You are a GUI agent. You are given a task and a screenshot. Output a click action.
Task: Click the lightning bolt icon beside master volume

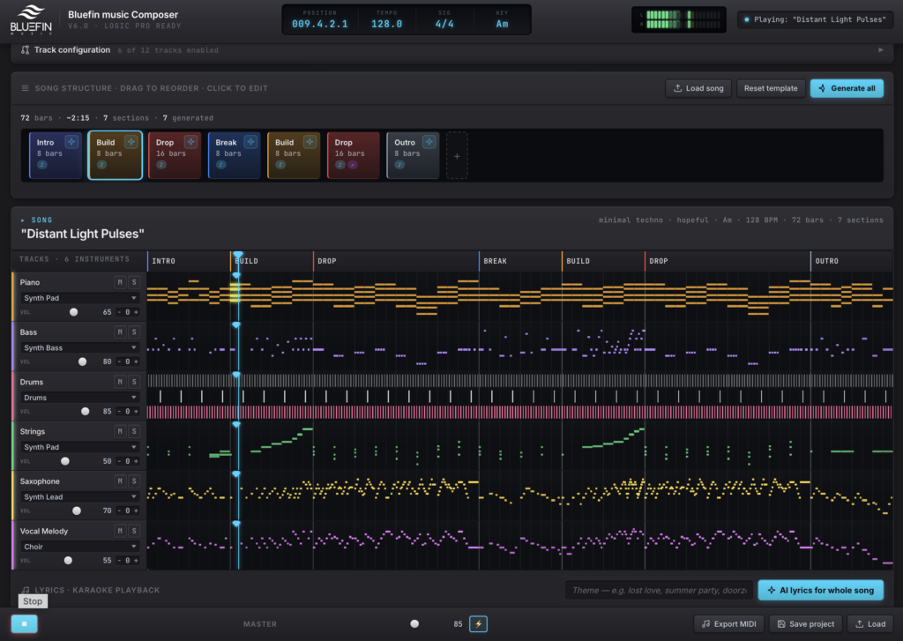pos(478,623)
